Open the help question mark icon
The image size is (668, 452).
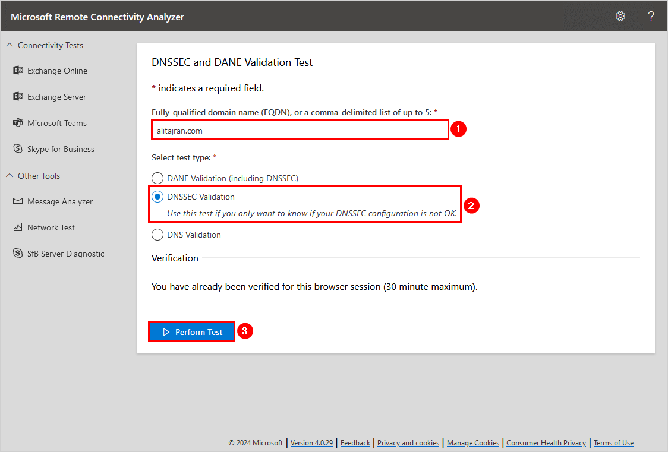point(651,16)
